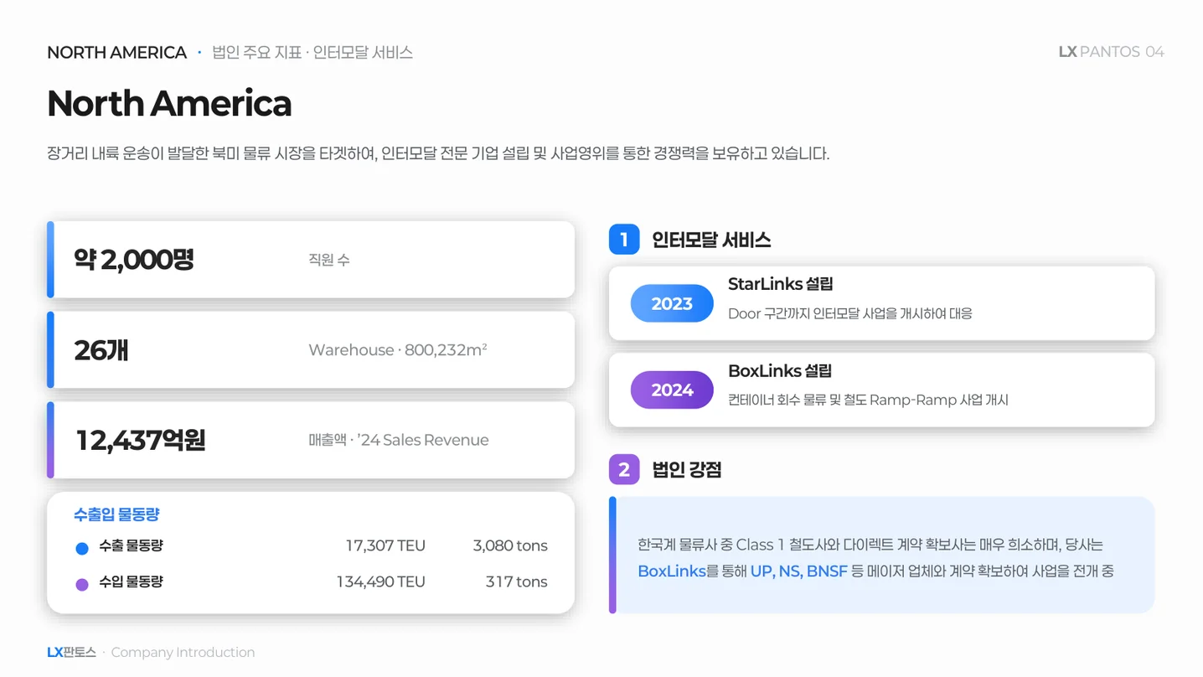Viewport: 1203px width, 677px height.
Task: Click the blue number 1 badge
Action: pos(623,240)
